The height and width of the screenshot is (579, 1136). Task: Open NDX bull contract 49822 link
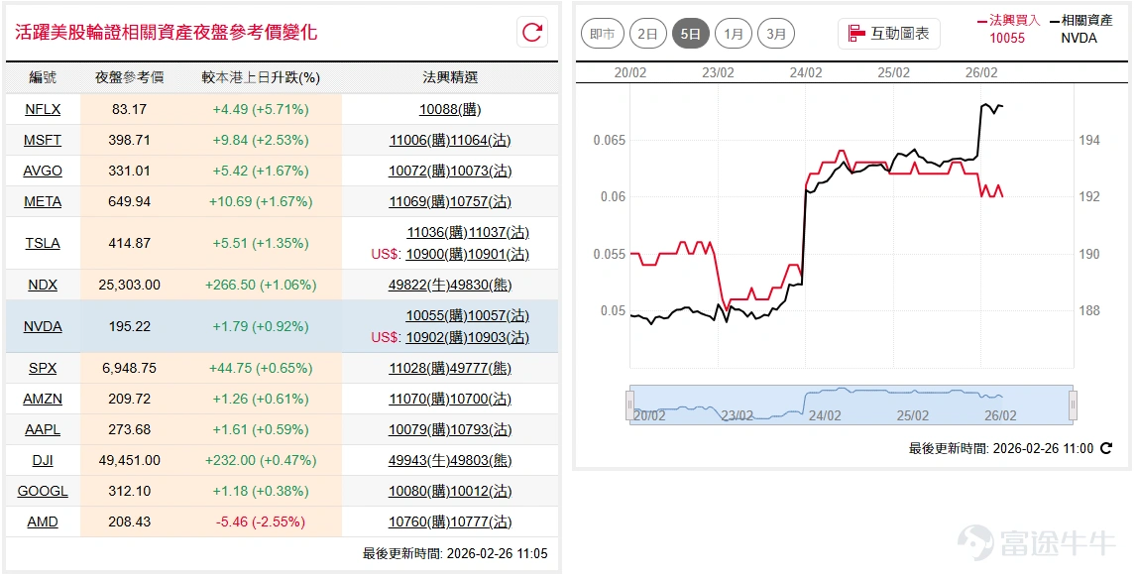[418, 285]
